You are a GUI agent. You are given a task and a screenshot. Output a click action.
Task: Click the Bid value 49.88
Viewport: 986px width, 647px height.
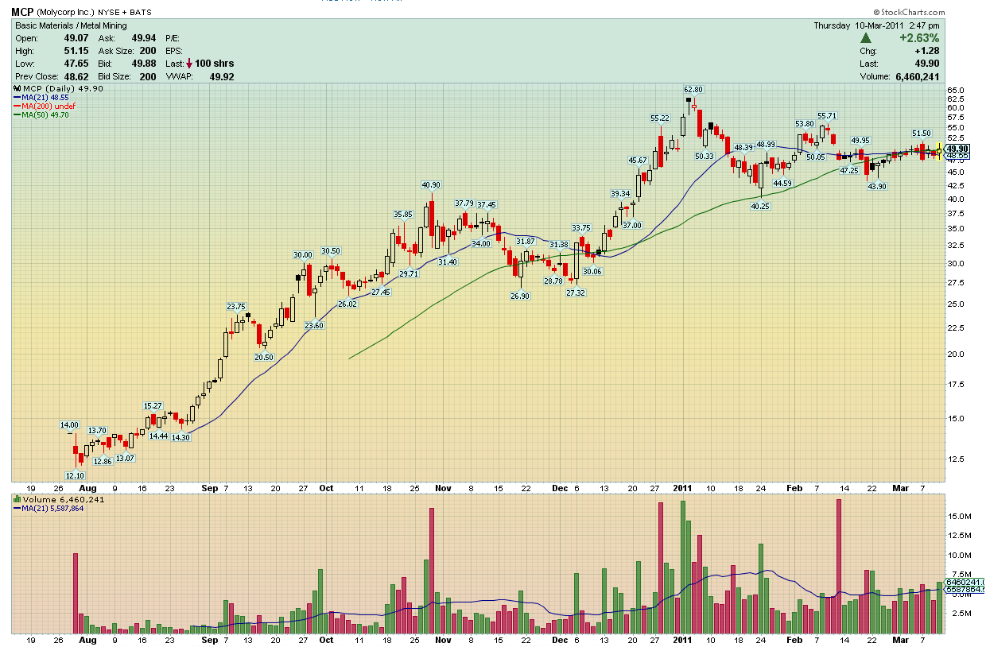pos(143,64)
